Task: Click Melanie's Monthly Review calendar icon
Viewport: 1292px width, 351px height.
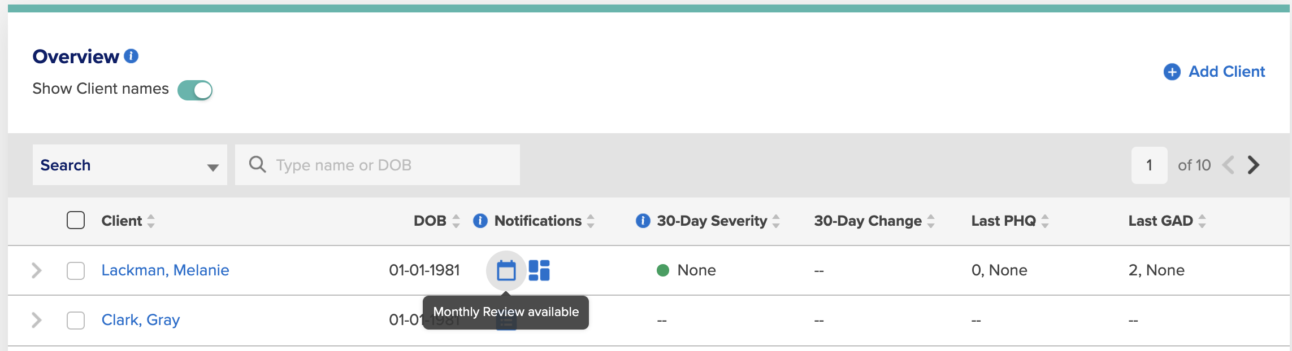Action: [506, 271]
